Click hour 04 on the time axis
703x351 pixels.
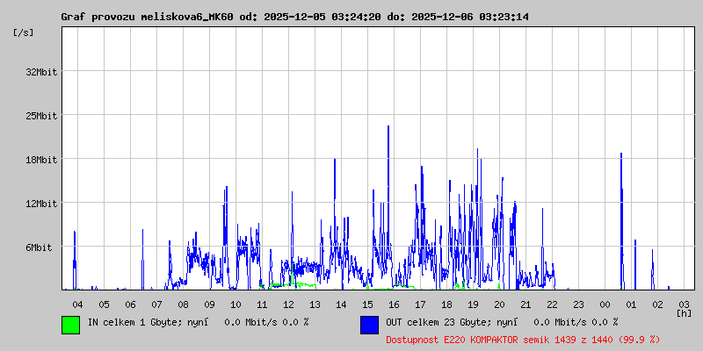77,304
